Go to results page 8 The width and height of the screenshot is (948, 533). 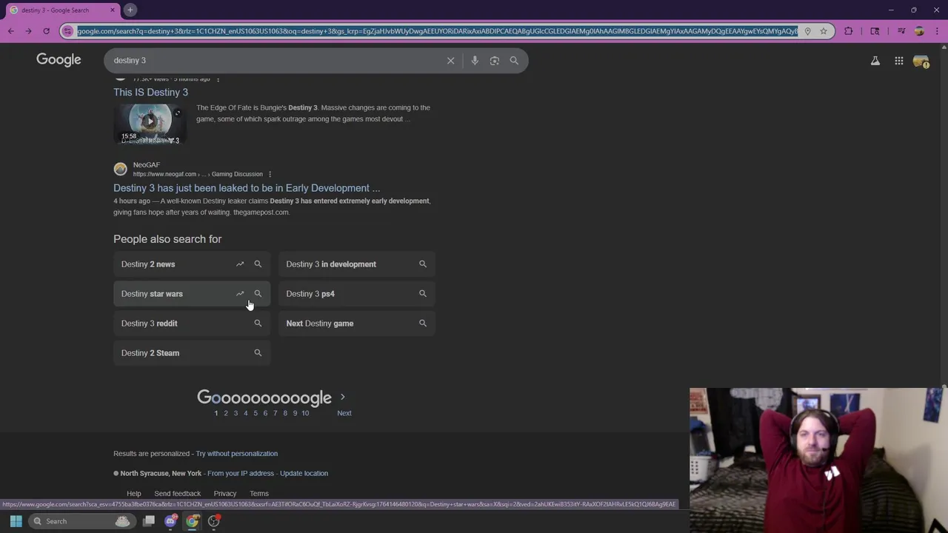(285, 413)
